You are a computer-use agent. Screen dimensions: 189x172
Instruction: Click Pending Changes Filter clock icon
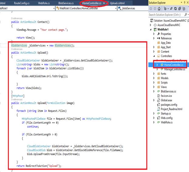pyautogui.click(x=165, y=8)
